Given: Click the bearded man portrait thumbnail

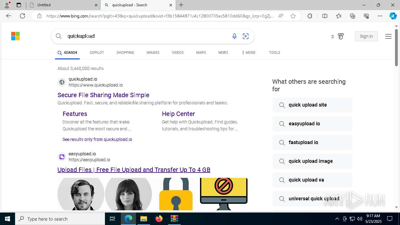Looking at the screenshot, I should point(81,194).
